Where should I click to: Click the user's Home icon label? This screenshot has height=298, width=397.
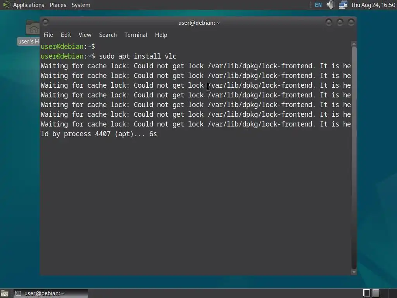[x=28, y=41]
